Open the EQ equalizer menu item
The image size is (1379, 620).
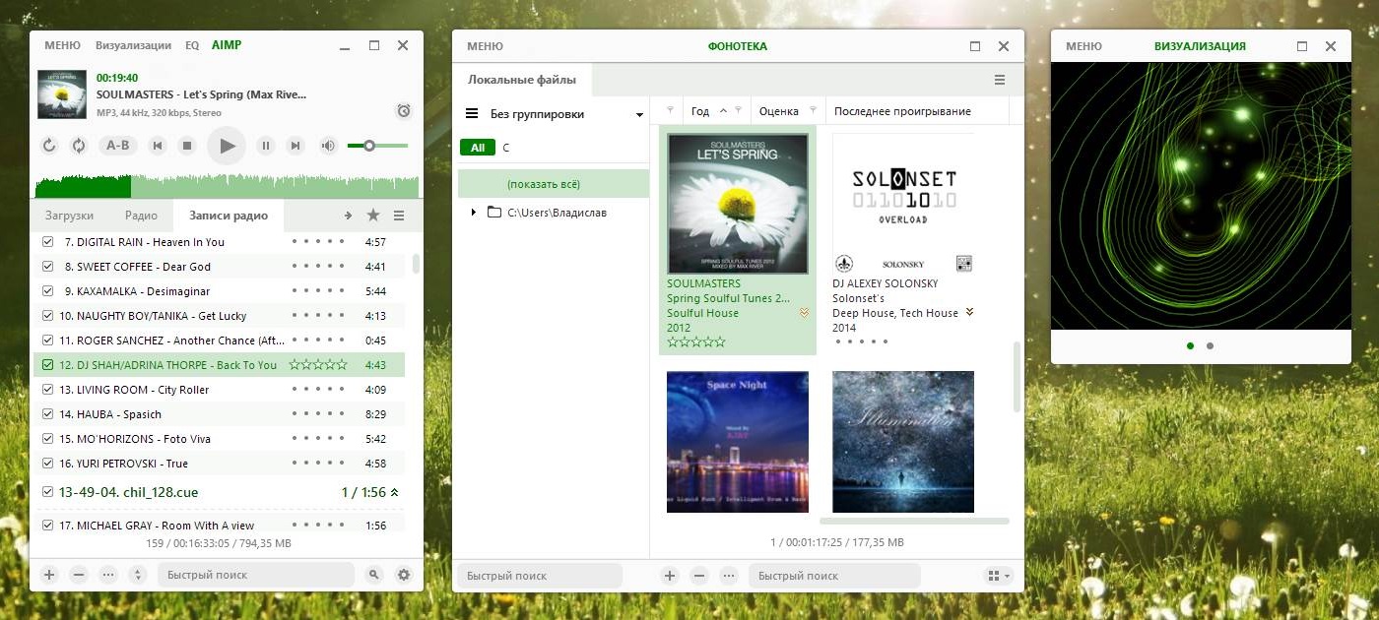[192, 45]
